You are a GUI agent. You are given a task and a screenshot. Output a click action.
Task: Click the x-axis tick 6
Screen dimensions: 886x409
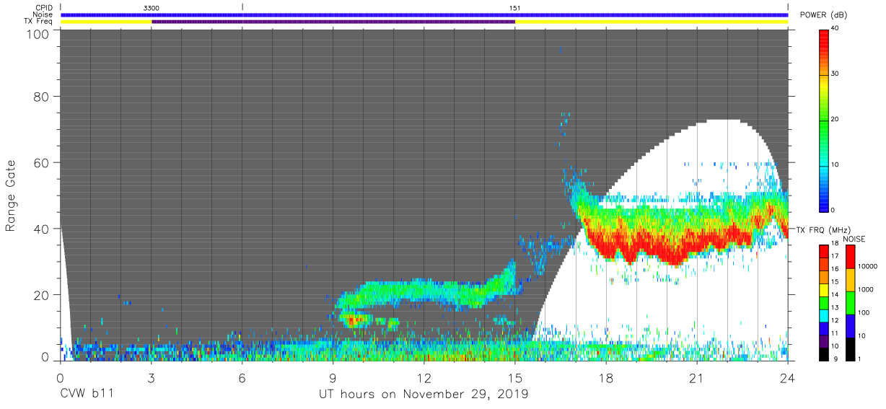242,377
